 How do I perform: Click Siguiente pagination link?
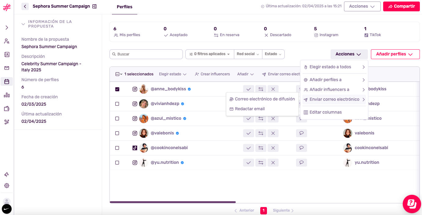click(283, 210)
